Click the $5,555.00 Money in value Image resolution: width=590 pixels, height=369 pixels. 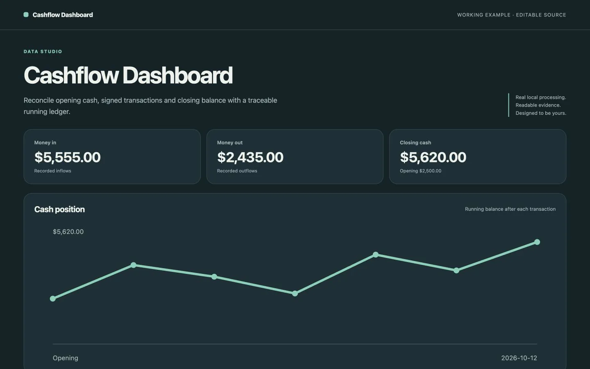68,157
